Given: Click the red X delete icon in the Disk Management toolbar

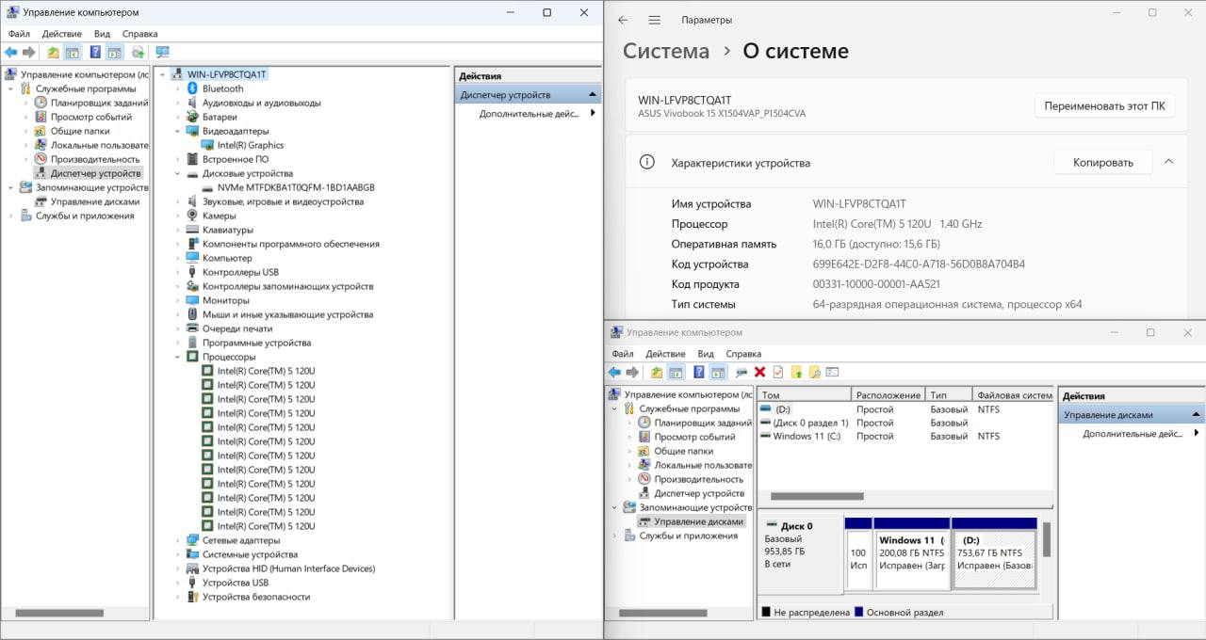Looking at the screenshot, I should 759,373.
